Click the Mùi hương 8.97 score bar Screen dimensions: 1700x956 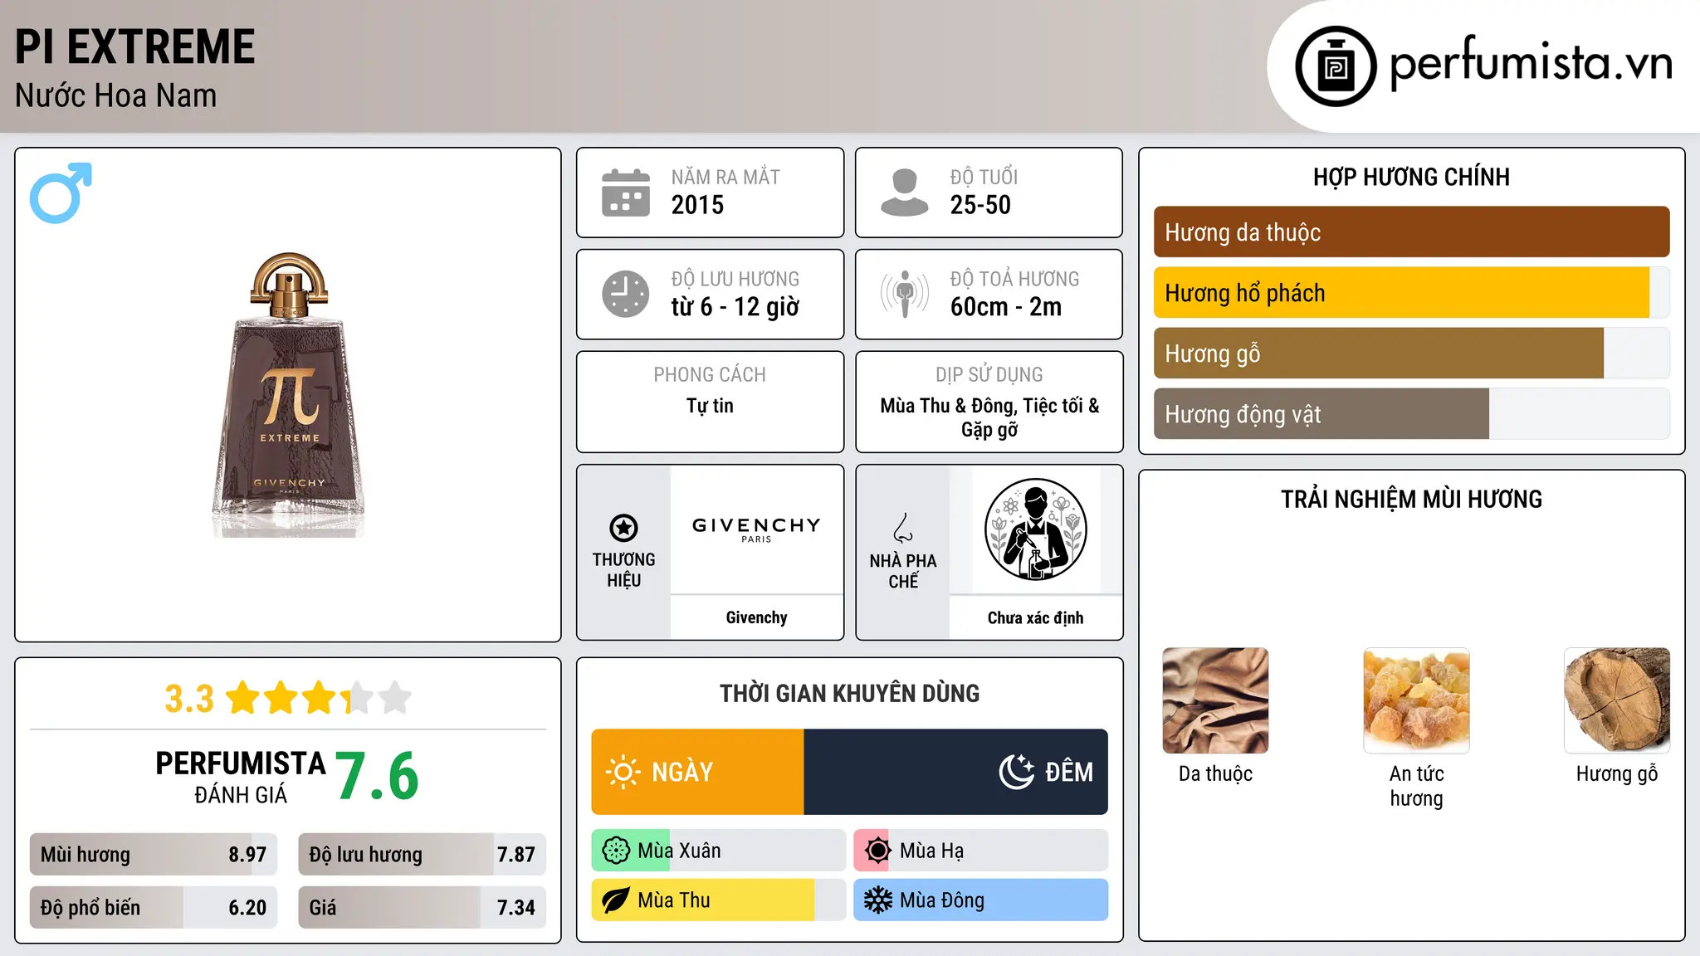tap(154, 854)
